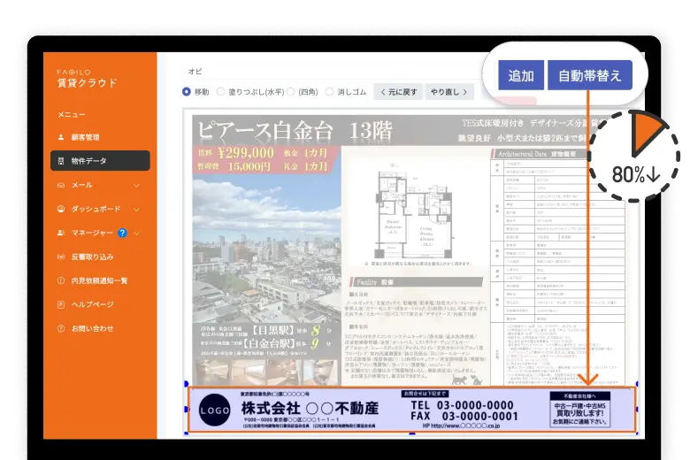Click the 物件データ building icon

[x=61, y=161]
